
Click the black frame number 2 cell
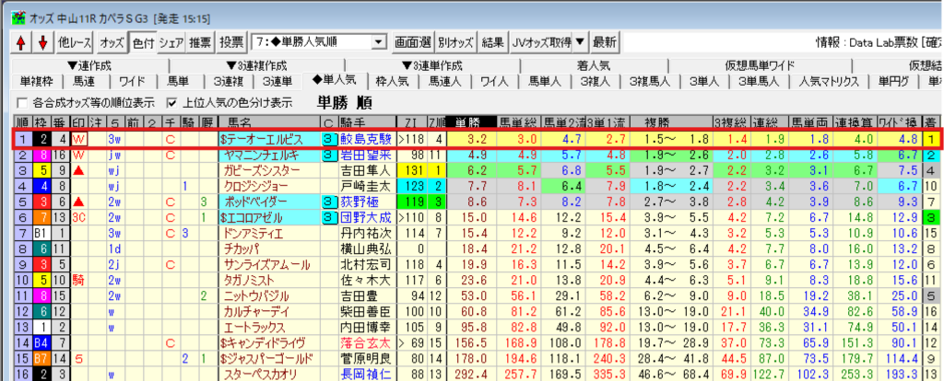coord(42,139)
